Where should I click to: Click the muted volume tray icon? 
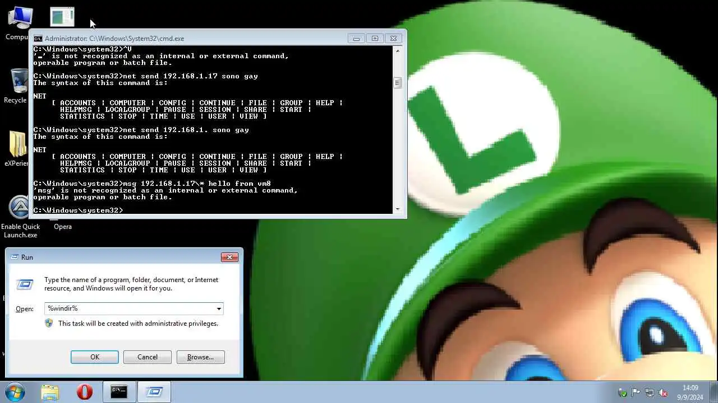tap(662, 392)
